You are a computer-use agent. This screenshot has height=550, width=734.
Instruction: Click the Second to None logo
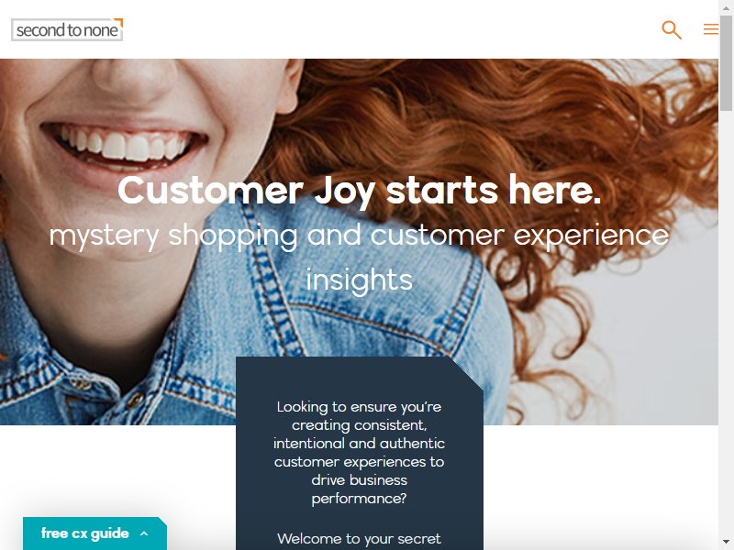coord(67,30)
